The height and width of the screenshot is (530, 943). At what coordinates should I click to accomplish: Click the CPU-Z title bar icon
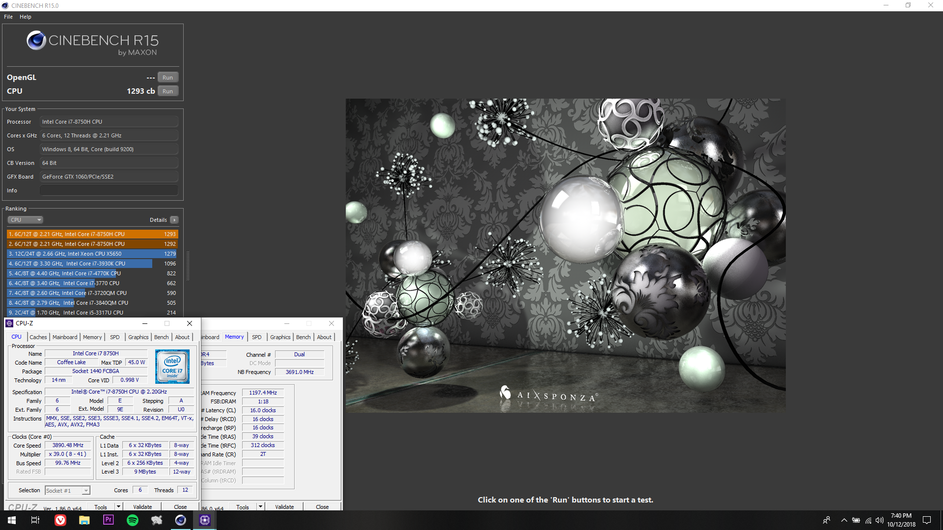[x=9, y=323]
